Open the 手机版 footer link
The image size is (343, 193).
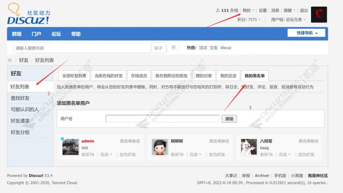click(280, 176)
